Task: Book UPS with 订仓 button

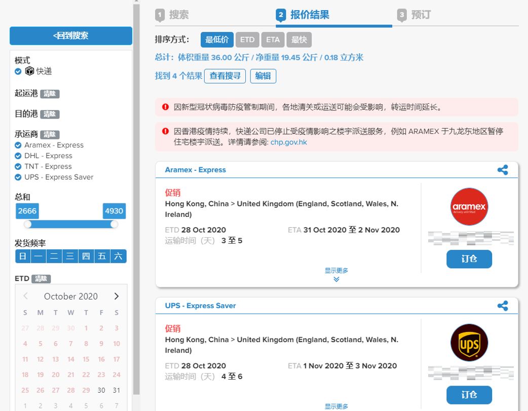Action: 469,395
